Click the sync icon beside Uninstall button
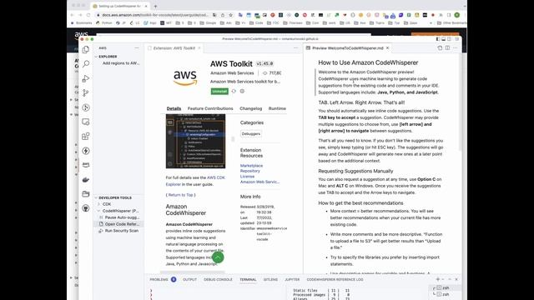The width and height of the screenshot is (534, 300). click(234, 91)
